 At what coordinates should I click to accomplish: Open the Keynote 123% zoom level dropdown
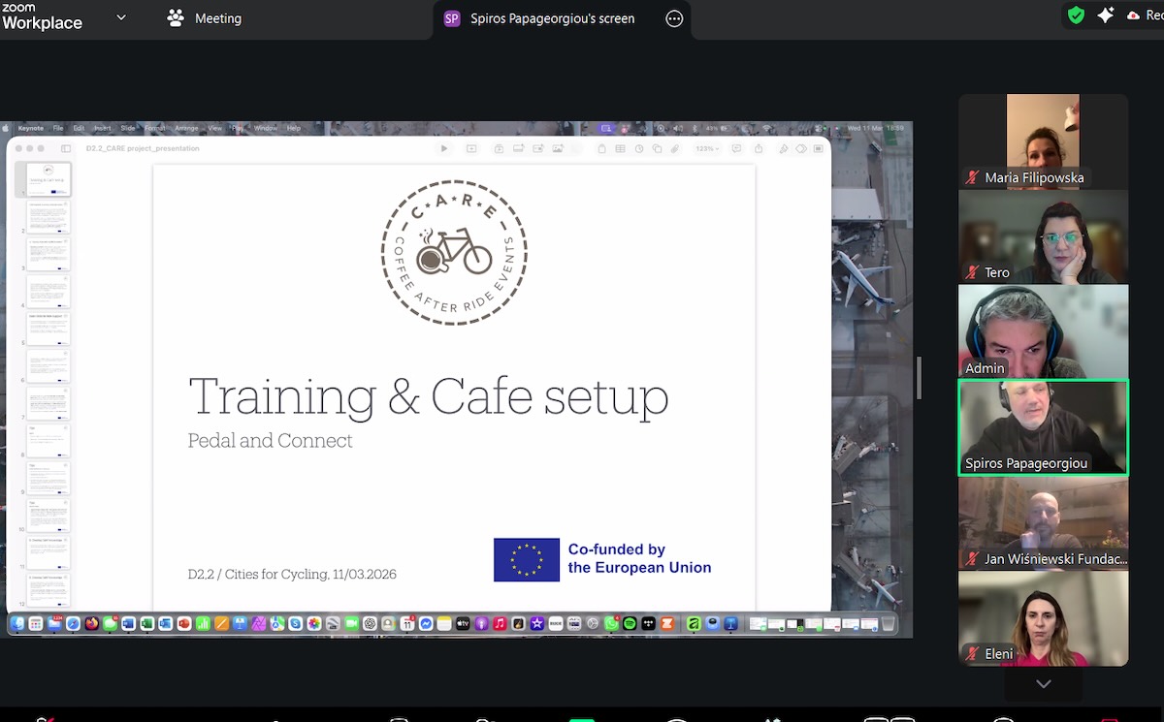(706, 148)
